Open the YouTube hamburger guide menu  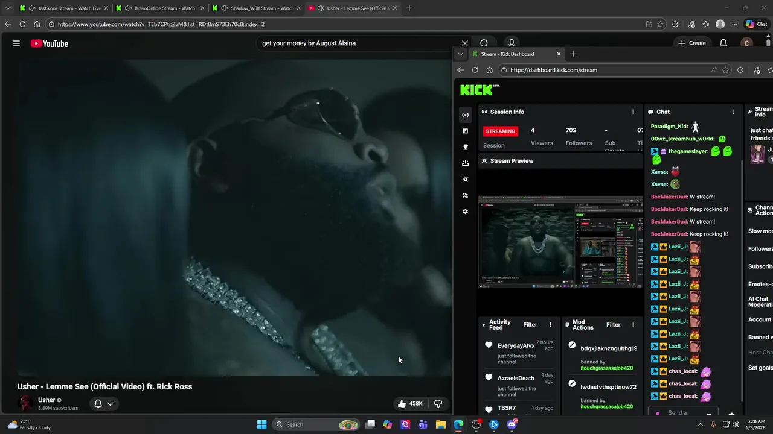click(x=16, y=43)
